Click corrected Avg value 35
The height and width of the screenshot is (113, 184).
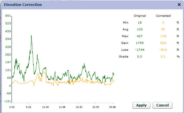163,29
